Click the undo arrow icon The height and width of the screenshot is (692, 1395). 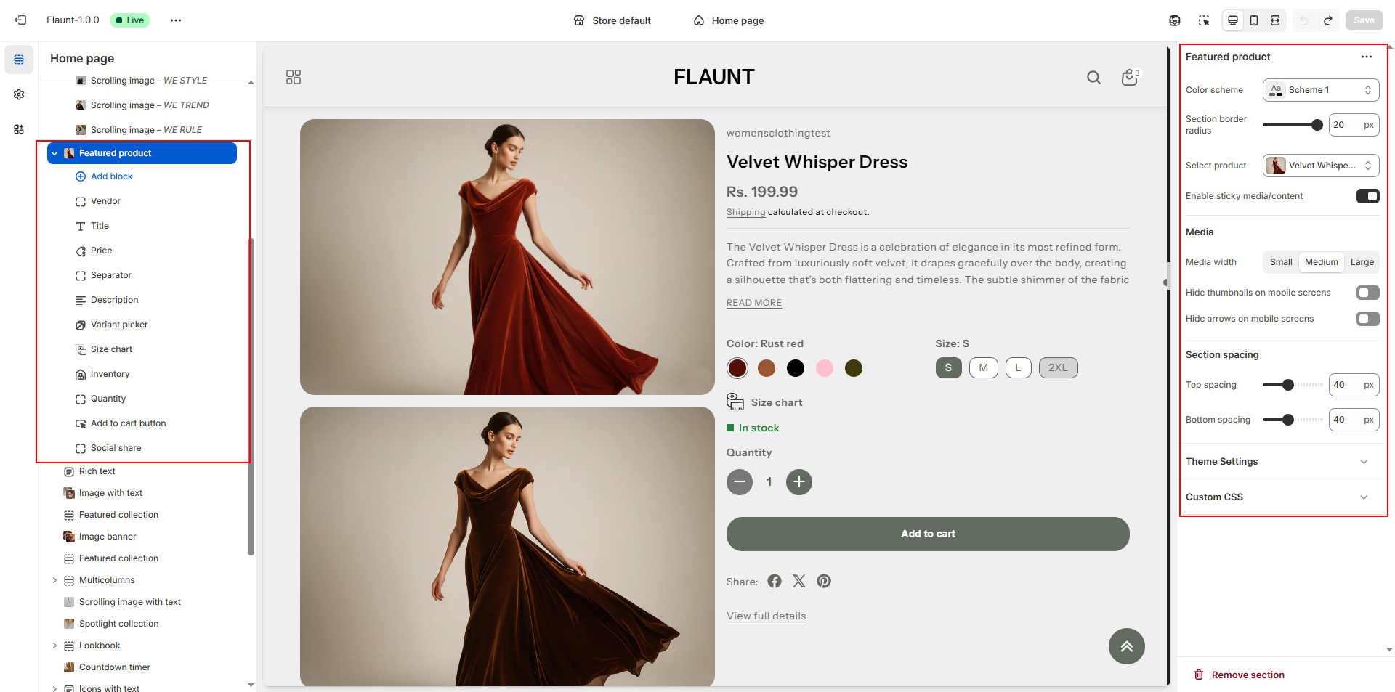pos(1304,20)
